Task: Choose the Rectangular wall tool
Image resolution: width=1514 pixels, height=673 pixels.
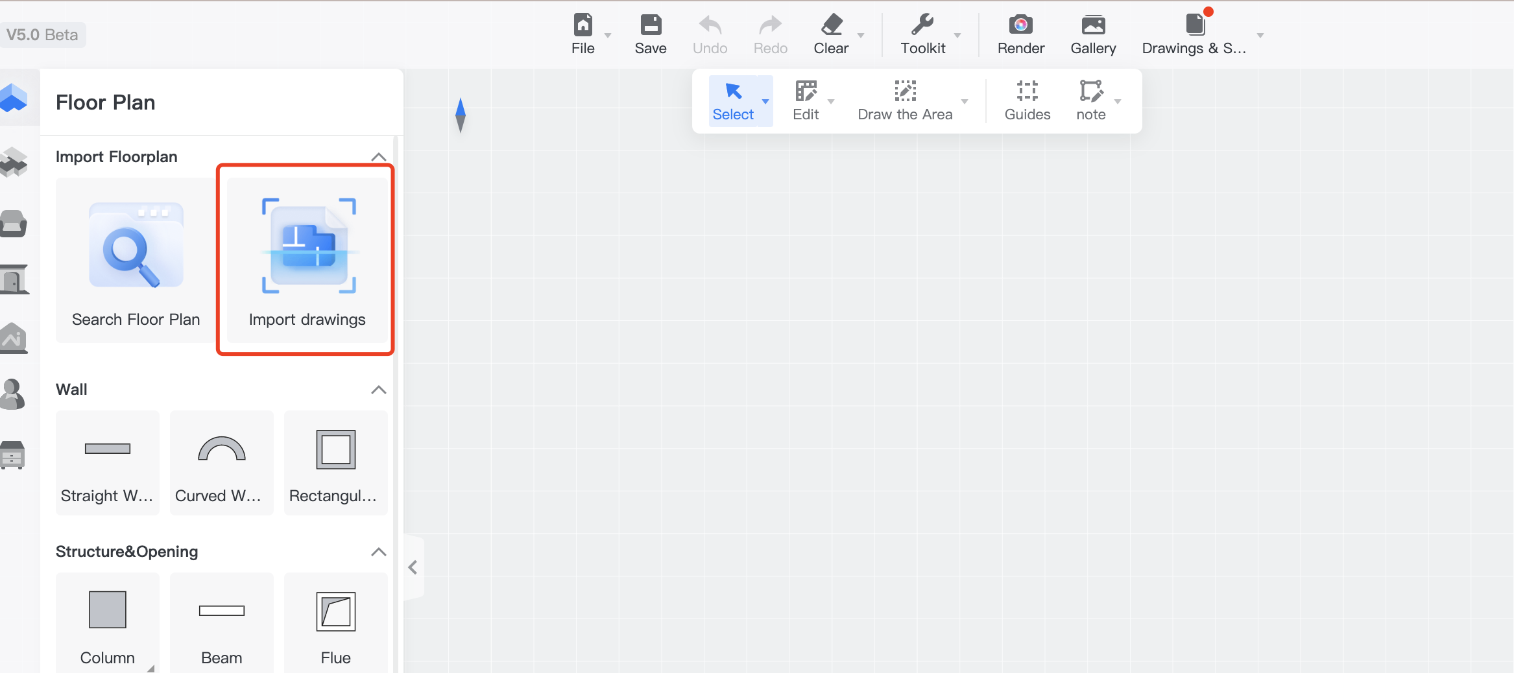Action: click(335, 463)
